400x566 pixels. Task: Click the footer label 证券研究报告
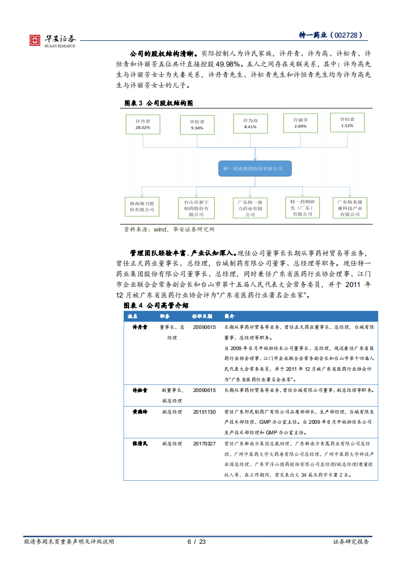(351, 542)
